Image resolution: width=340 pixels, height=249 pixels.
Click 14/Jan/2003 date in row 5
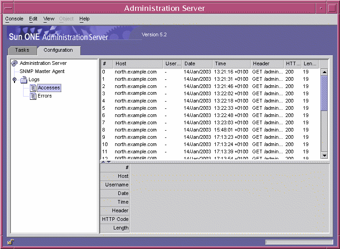pyautogui.click(x=197, y=108)
